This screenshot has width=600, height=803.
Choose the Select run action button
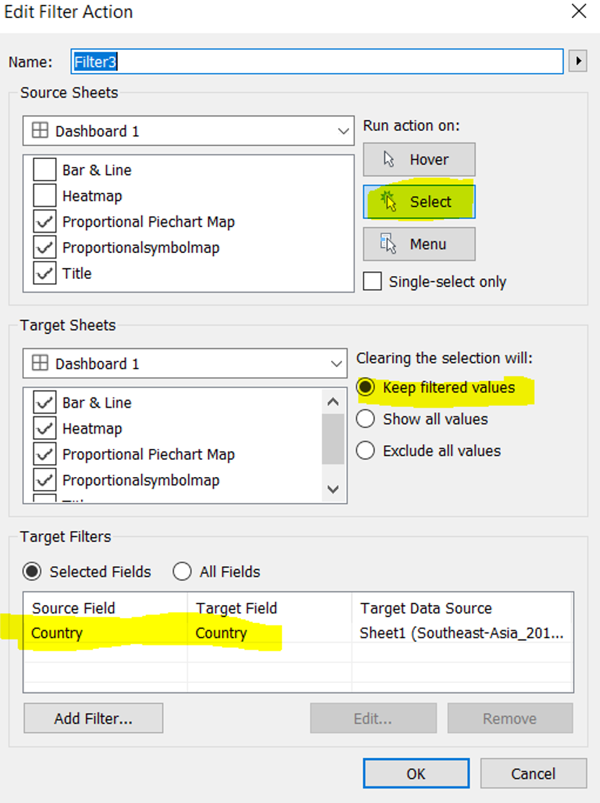coord(419,202)
